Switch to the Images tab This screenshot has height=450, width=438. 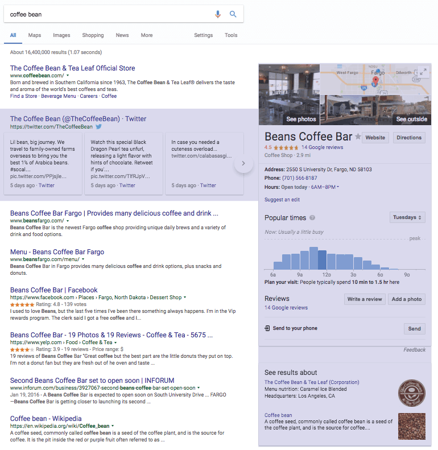(61, 35)
